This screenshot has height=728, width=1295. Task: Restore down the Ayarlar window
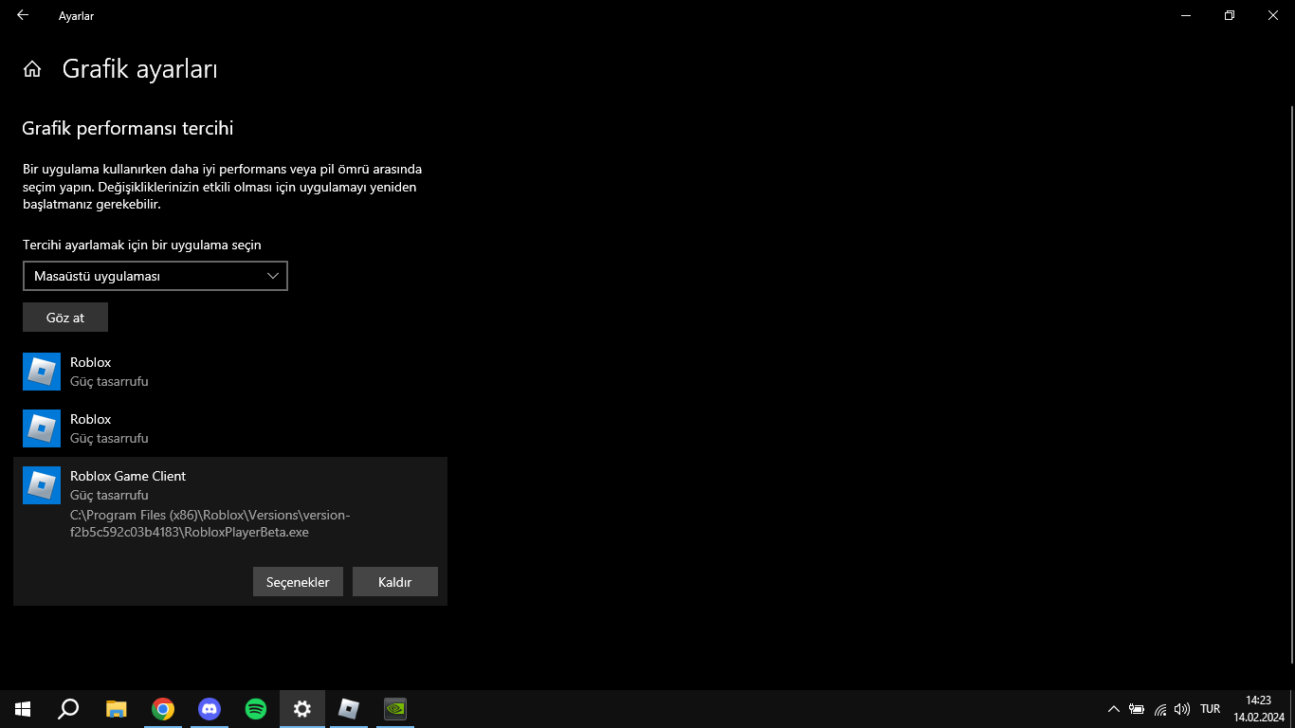(x=1230, y=15)
